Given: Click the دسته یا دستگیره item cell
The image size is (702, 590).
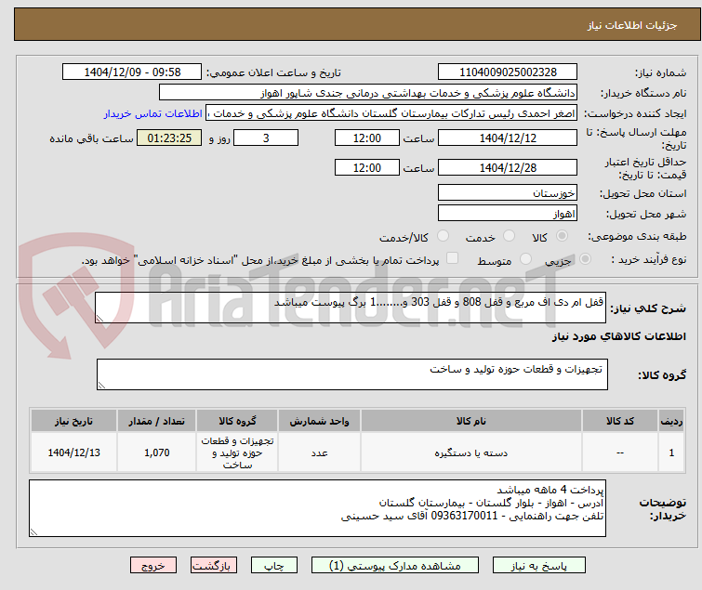Looking at the screenshot, I should pyautogui.click(x=471, y=452).
